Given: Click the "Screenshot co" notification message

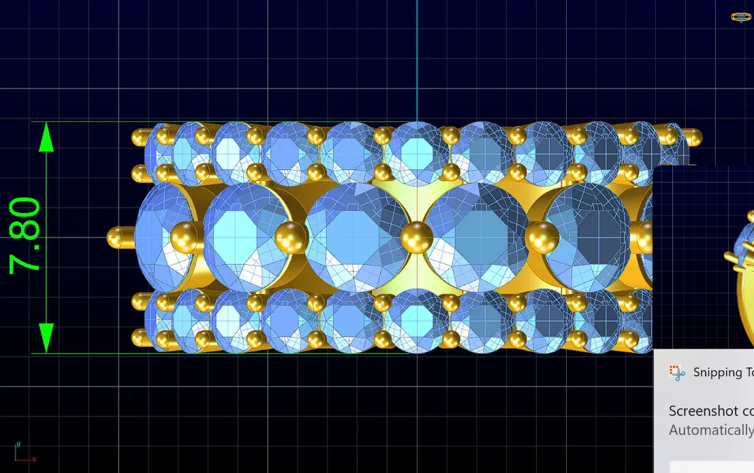Looking at the screenshot, I should (711, 411).
